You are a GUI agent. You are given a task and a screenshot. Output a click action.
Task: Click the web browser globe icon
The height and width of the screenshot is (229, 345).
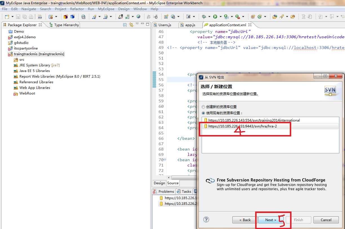point(138,17)
